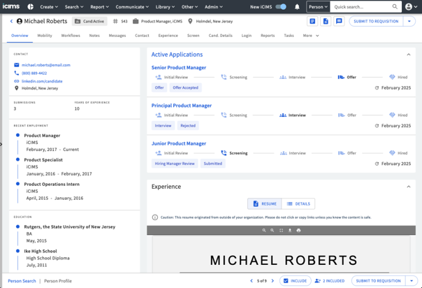Expand the More tabs dropdown
The height and width of the screenshot is (288, 422).
click(310, 36)
